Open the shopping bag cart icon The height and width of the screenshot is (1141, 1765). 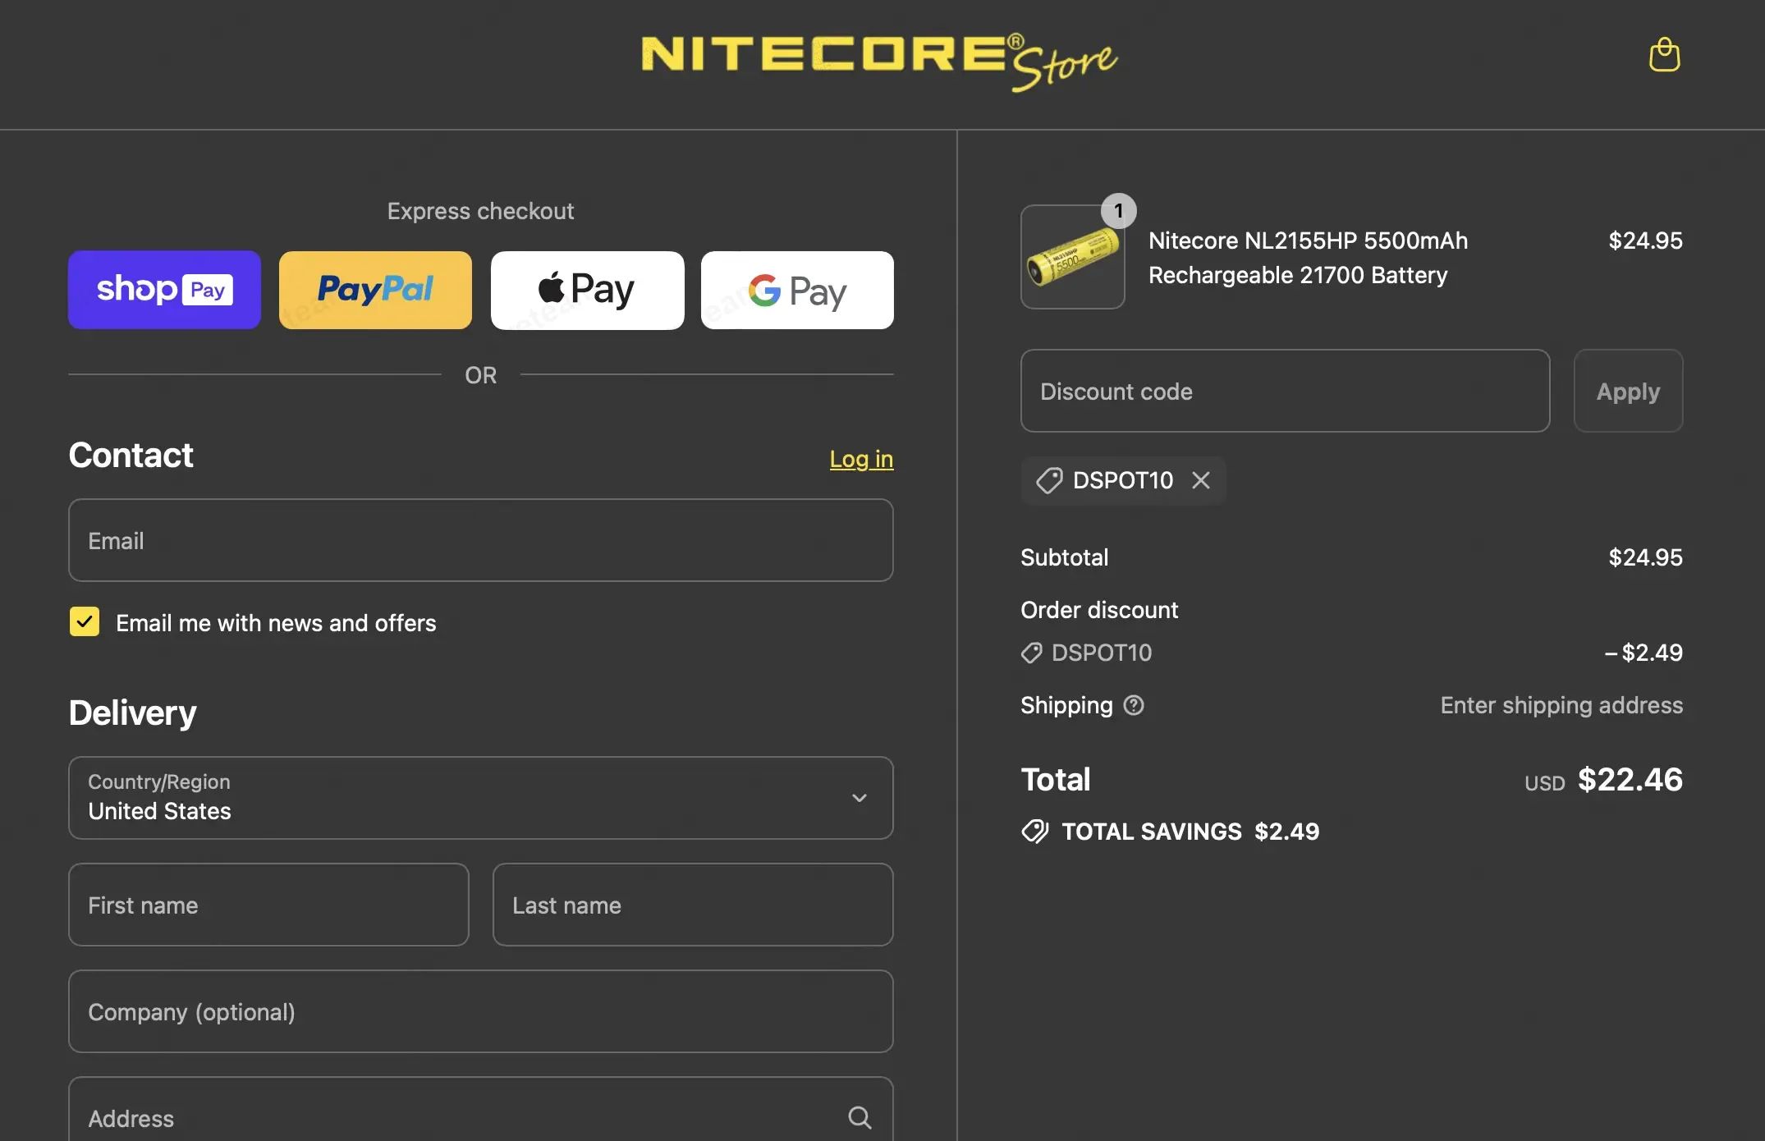click(x=1664, y=55)
